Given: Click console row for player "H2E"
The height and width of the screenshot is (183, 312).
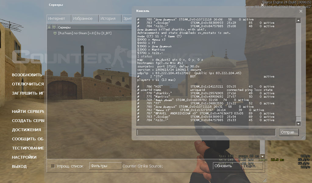Looking at the screenshot, I should click(206, 86).
